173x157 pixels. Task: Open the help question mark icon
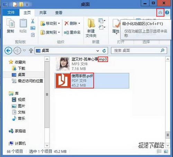(167, 12)
